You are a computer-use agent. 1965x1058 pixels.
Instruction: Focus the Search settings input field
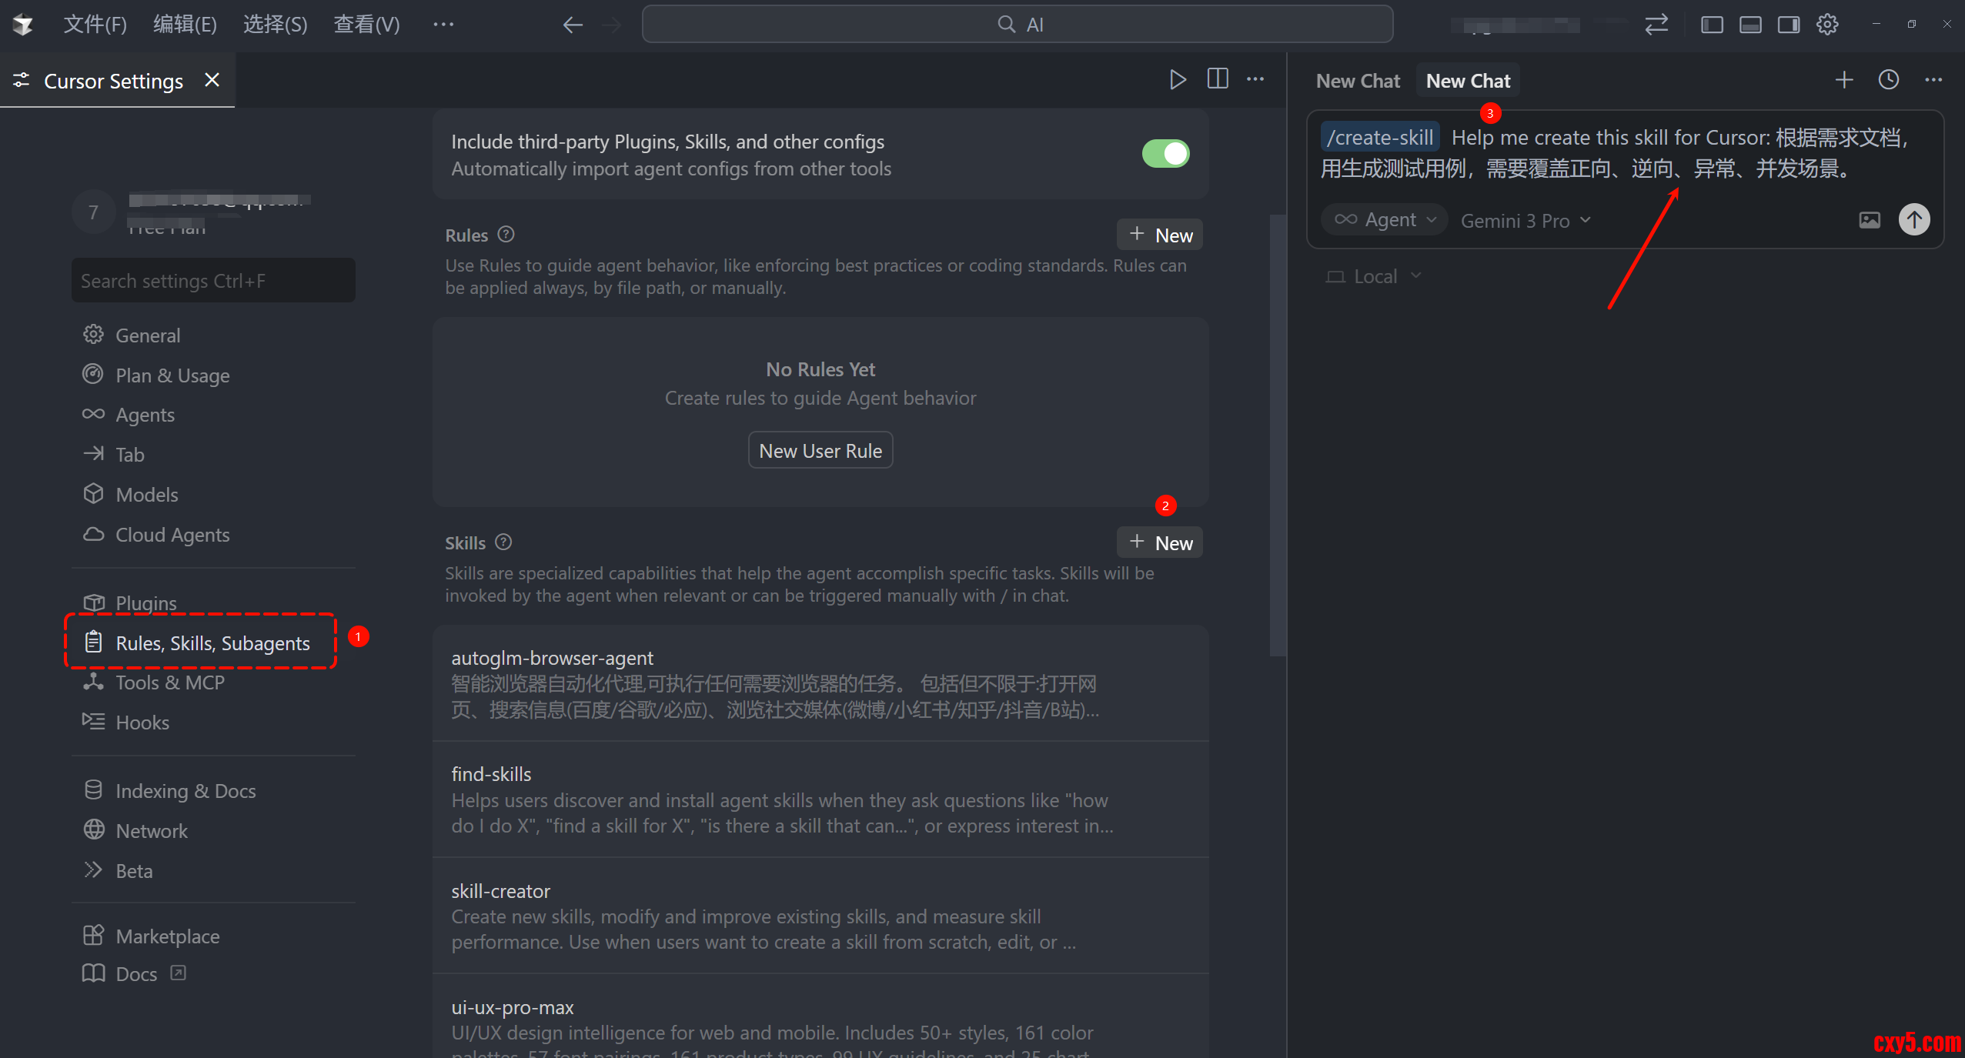[x=213, y=281]
